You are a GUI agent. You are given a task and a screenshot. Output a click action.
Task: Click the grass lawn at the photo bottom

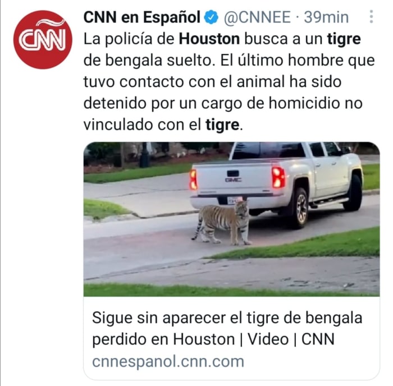(x=231, y=290)
